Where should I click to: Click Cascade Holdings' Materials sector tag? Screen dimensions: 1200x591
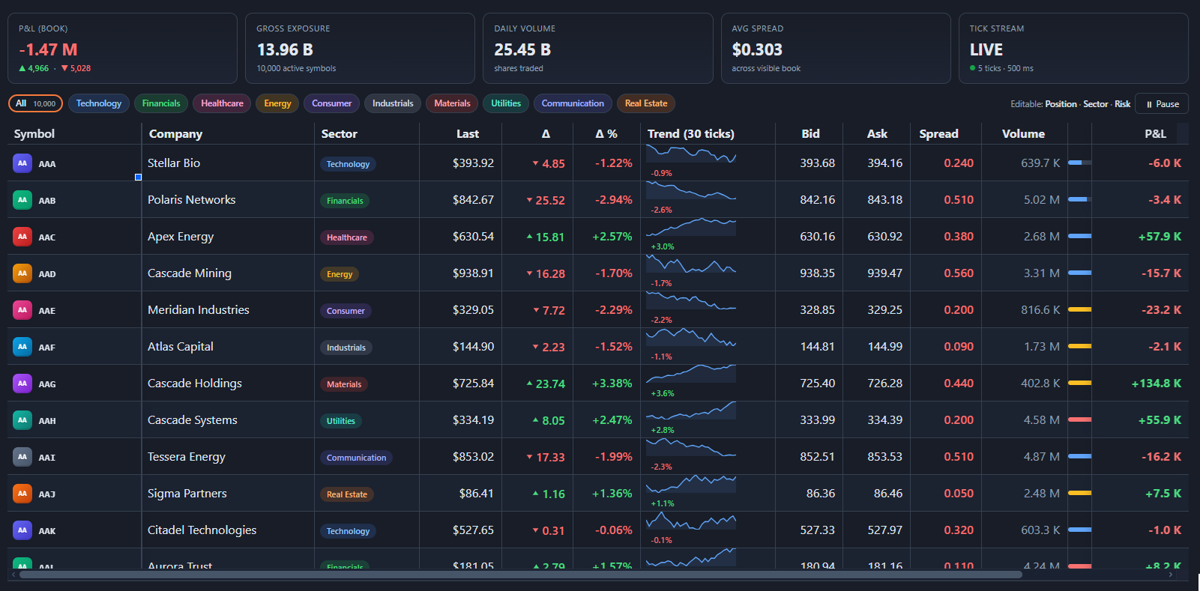click(344, 384)
